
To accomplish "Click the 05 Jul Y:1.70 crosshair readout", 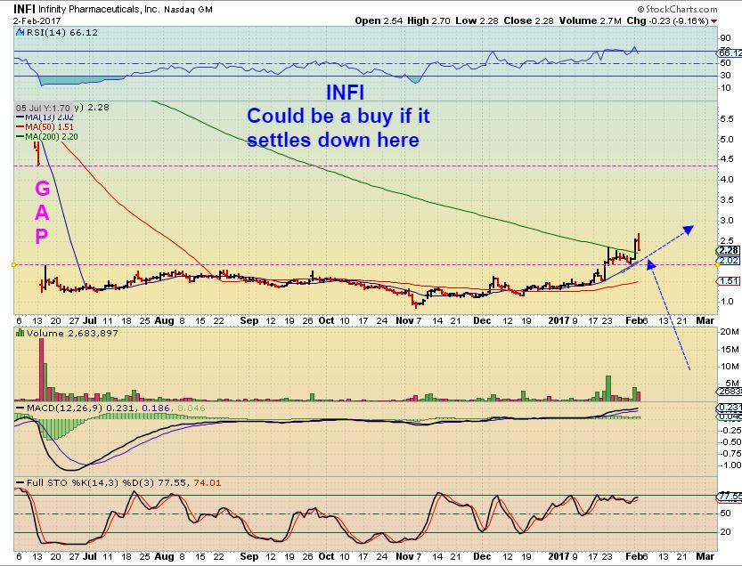I will click(44, 108).
